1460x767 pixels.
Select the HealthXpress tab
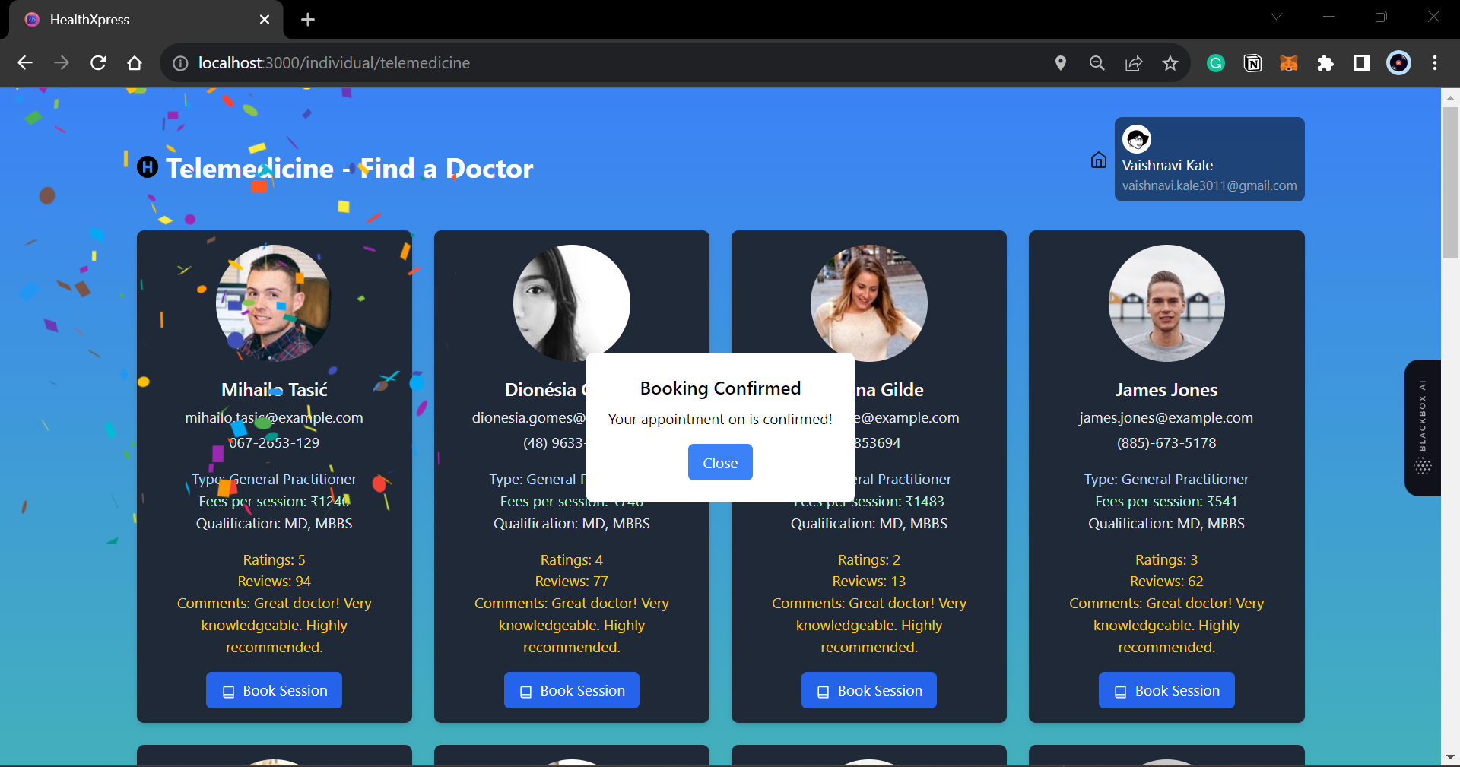tap(146, 20)
